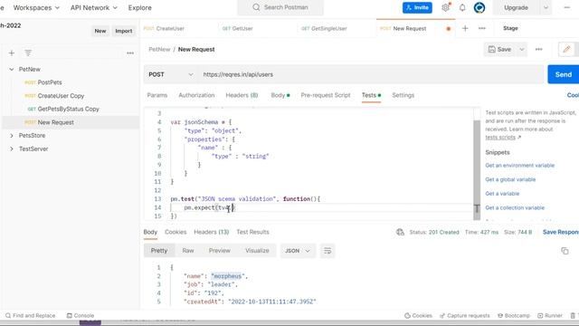Add a new tab with plus icon
The image size is (579, 326).
tap(465, 28)
